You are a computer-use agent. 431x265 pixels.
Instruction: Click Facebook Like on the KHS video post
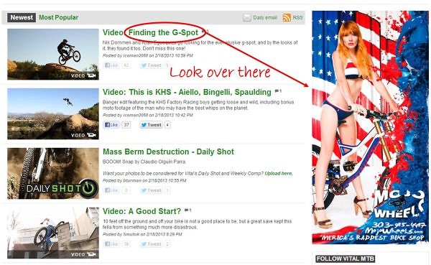(111, 125)
